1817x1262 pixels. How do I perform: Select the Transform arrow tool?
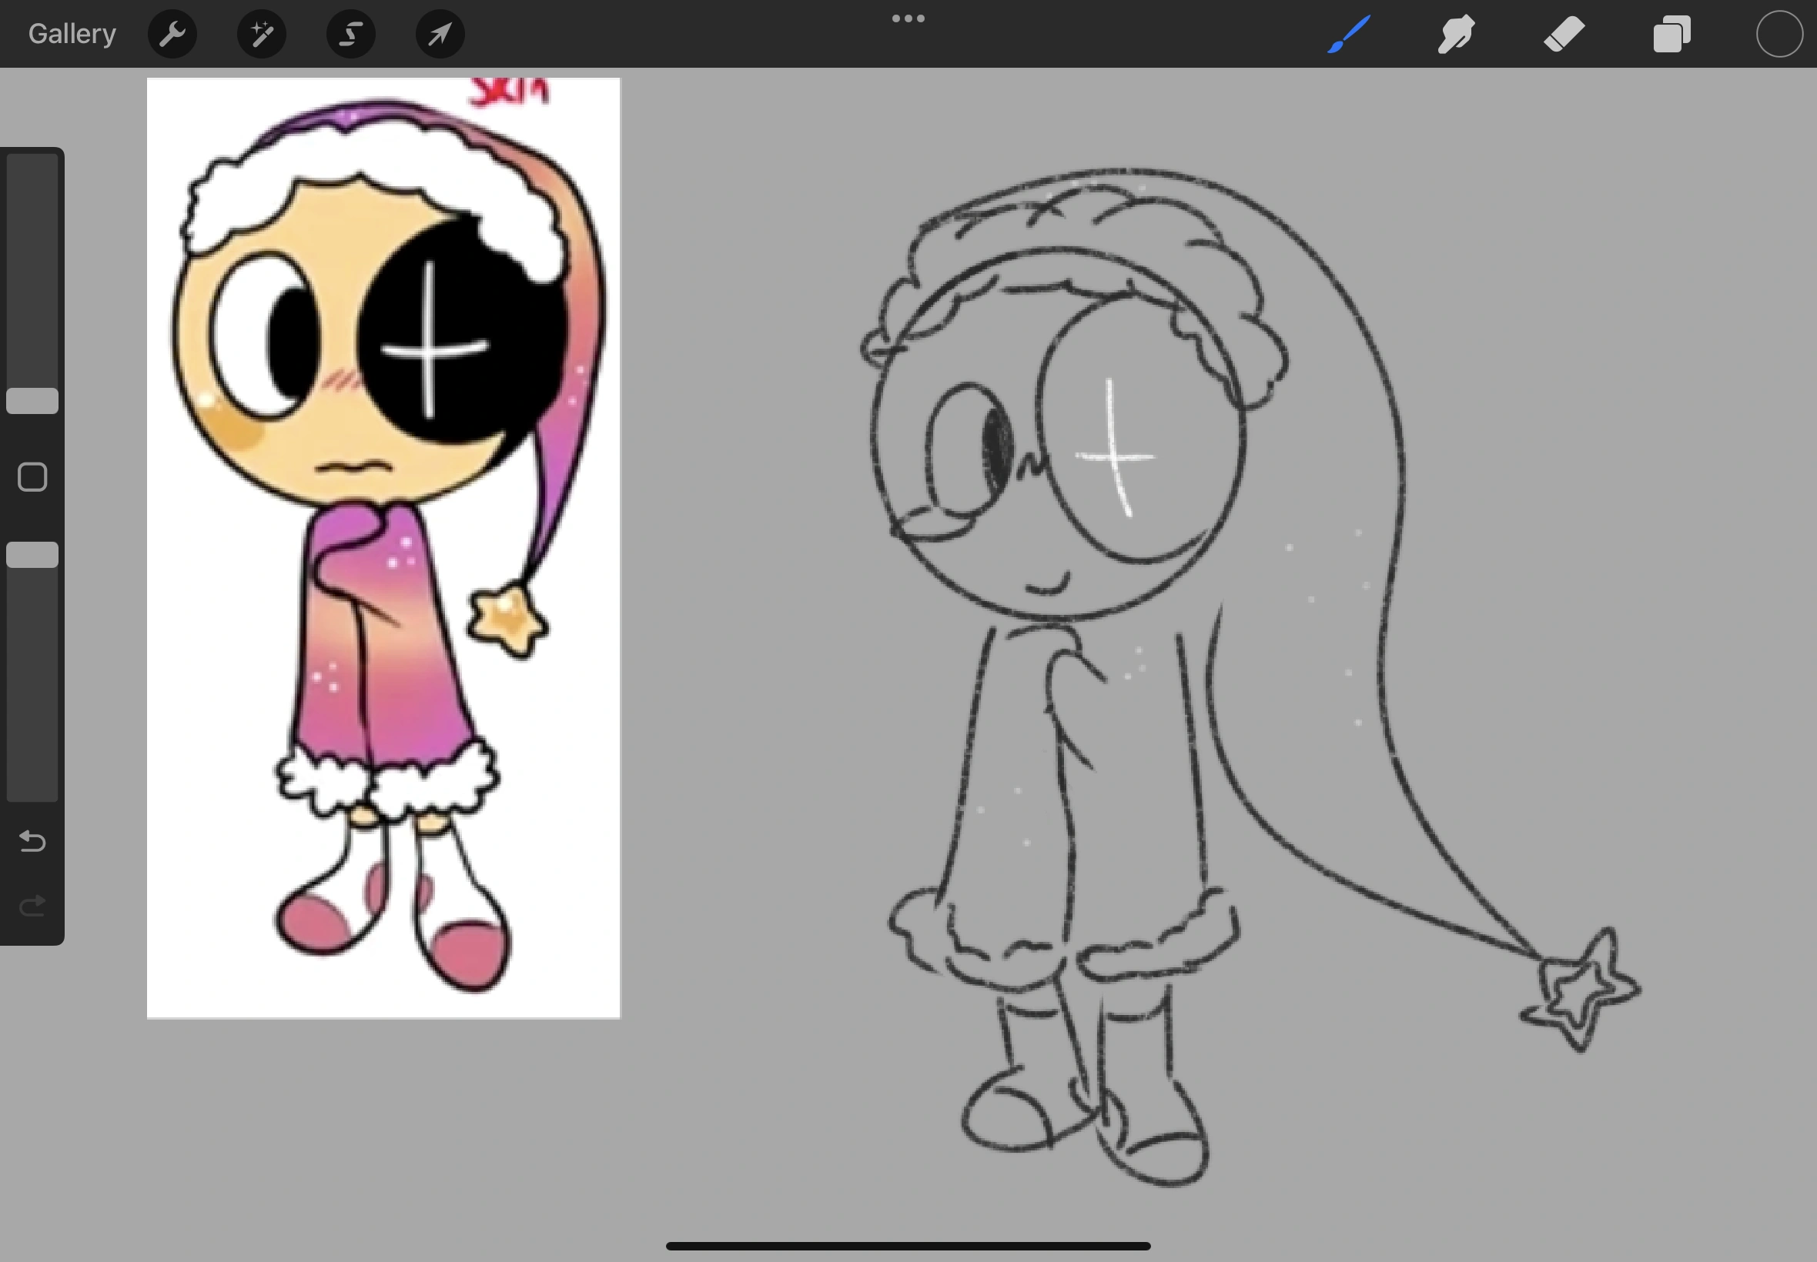tap(440, 33)
